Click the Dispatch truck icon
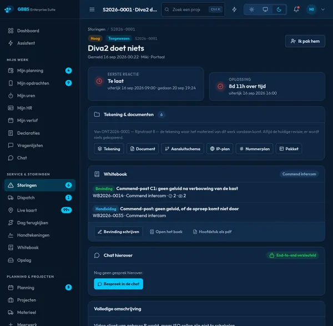This screenshot has width=333, height=326. pos(11,197)
